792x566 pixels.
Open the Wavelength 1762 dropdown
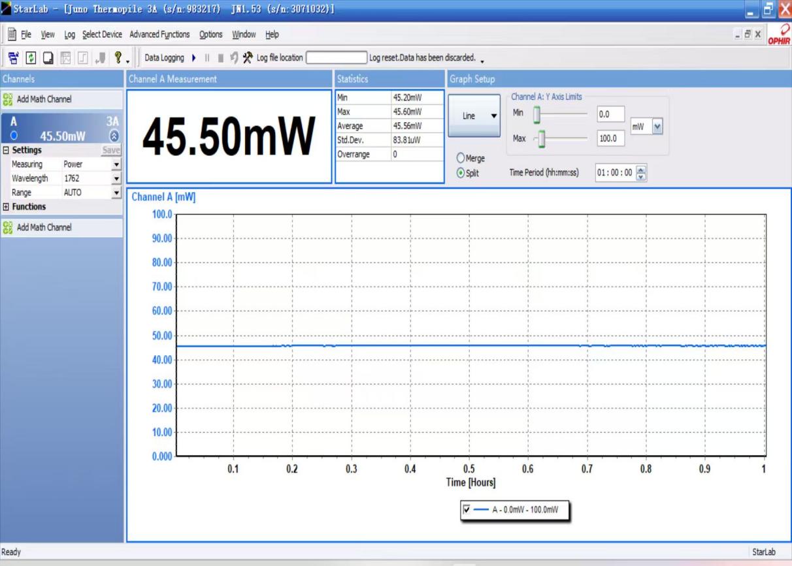click(117, 178)
